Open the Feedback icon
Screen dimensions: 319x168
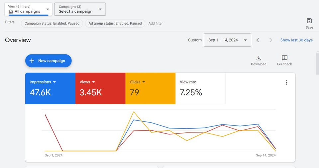coord(284,58)
